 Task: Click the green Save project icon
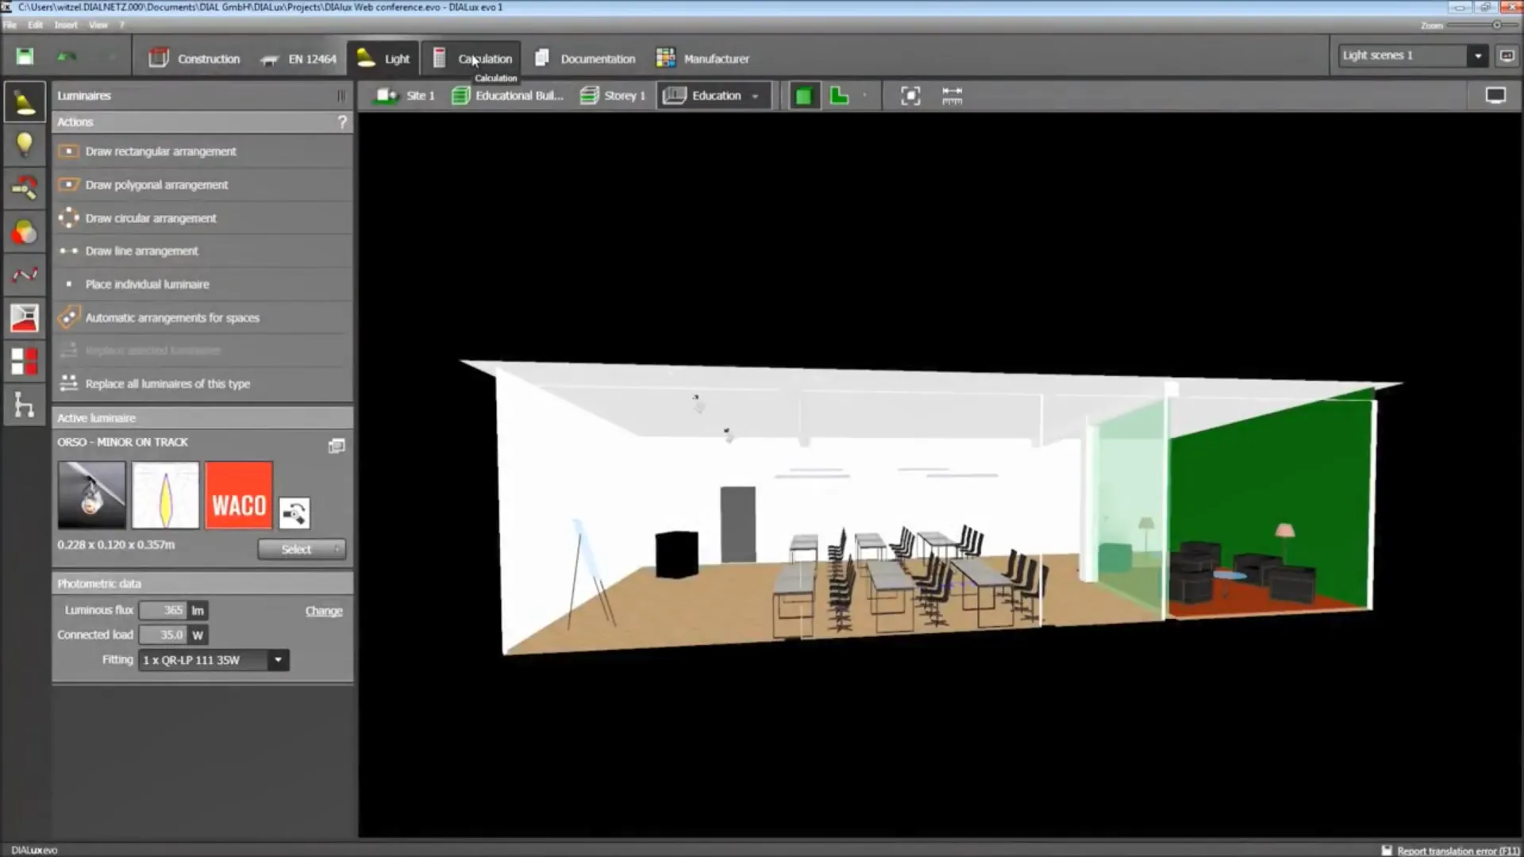[25, 57]
